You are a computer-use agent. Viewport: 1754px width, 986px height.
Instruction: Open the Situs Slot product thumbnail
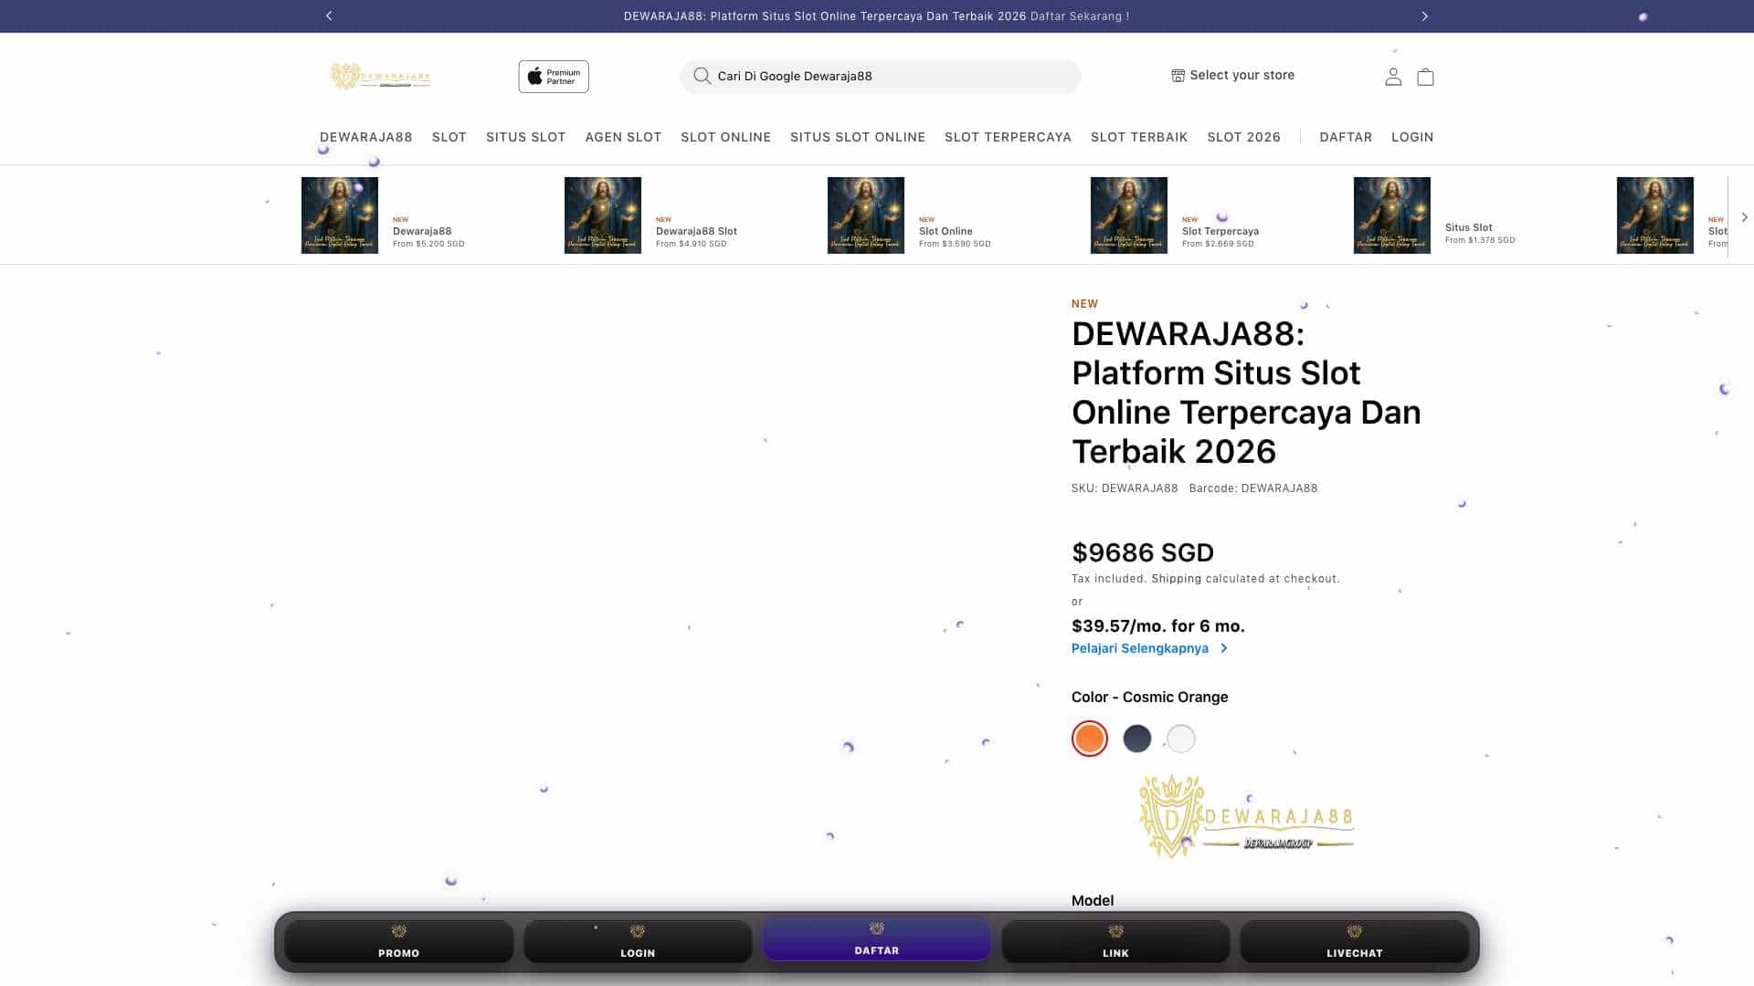tap(1392, 215)
